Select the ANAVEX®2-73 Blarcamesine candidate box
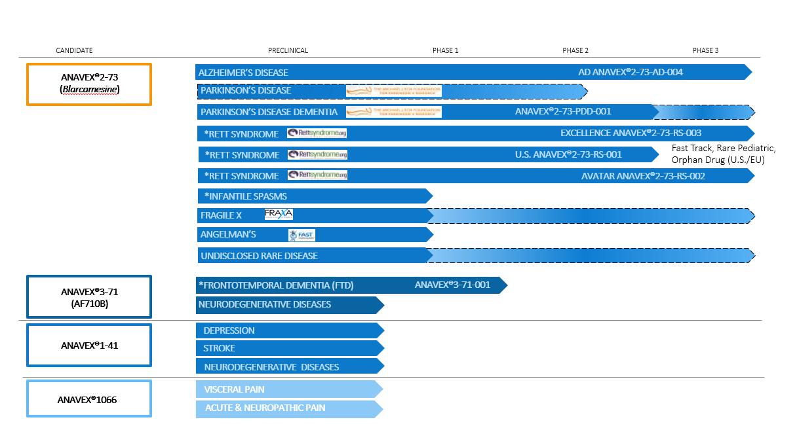The image size is (797, 426). pyautogui.click(x=89, y=84)
